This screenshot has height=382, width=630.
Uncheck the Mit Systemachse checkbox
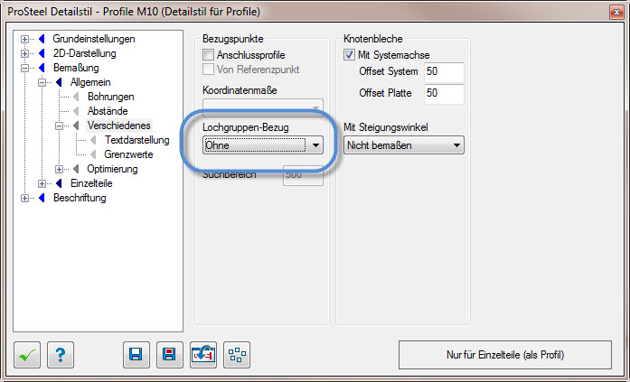[x=349, y=55]
